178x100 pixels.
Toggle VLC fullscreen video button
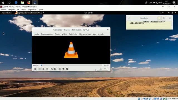tap(52, 69)
